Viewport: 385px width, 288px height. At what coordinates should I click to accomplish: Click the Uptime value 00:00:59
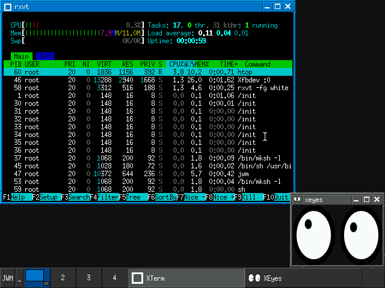point(191,41)
